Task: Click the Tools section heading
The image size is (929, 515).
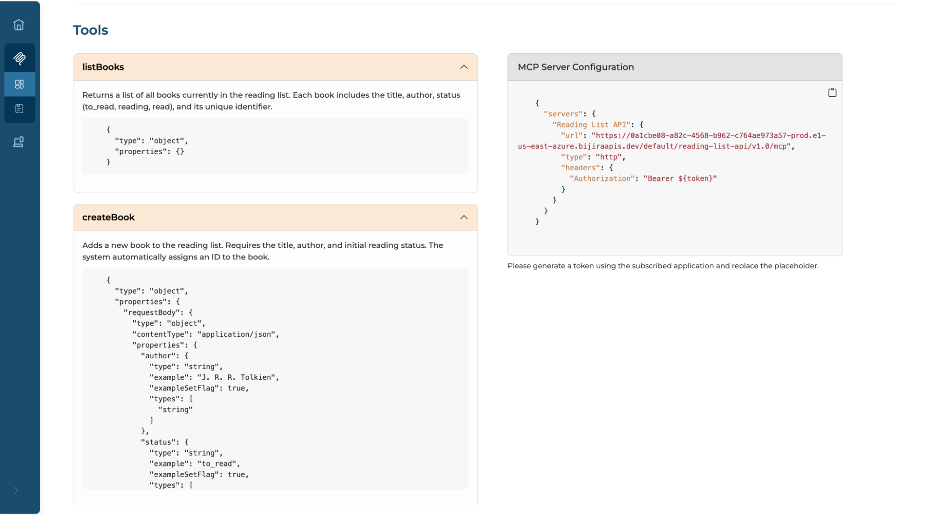Action: (x=91, y=30)
